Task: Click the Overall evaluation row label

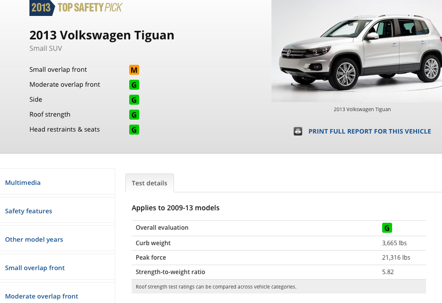Action: 162,228
